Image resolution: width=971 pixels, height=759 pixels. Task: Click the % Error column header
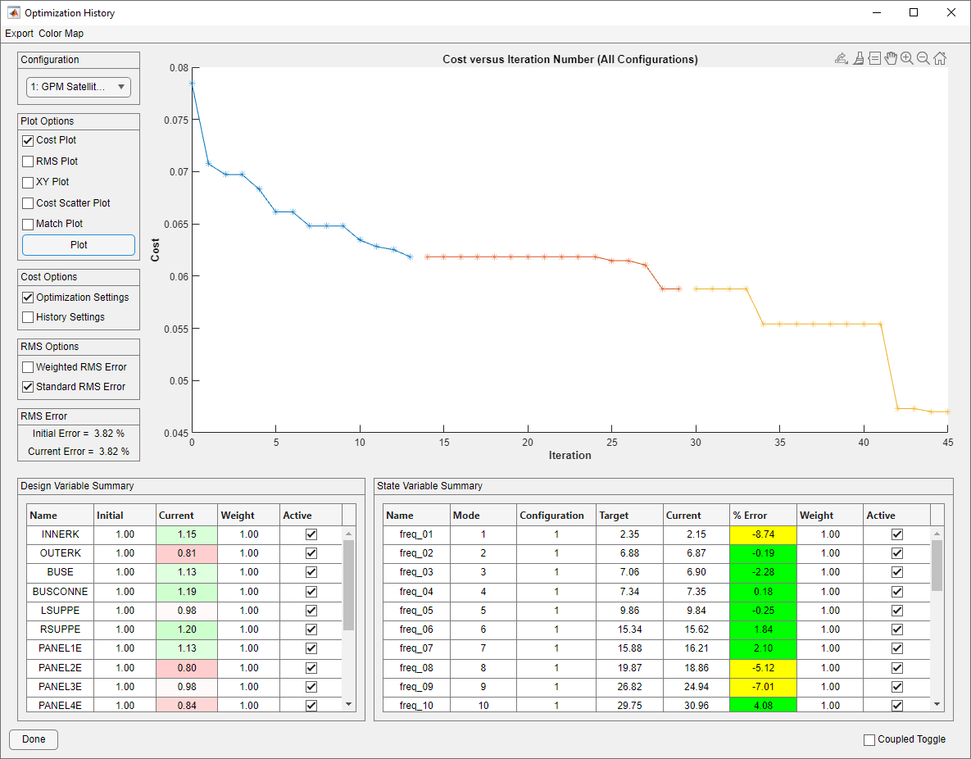pos(764,516)
